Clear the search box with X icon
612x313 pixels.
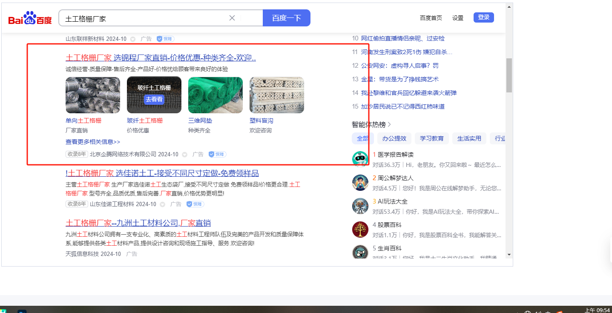(x=232, y=18)
